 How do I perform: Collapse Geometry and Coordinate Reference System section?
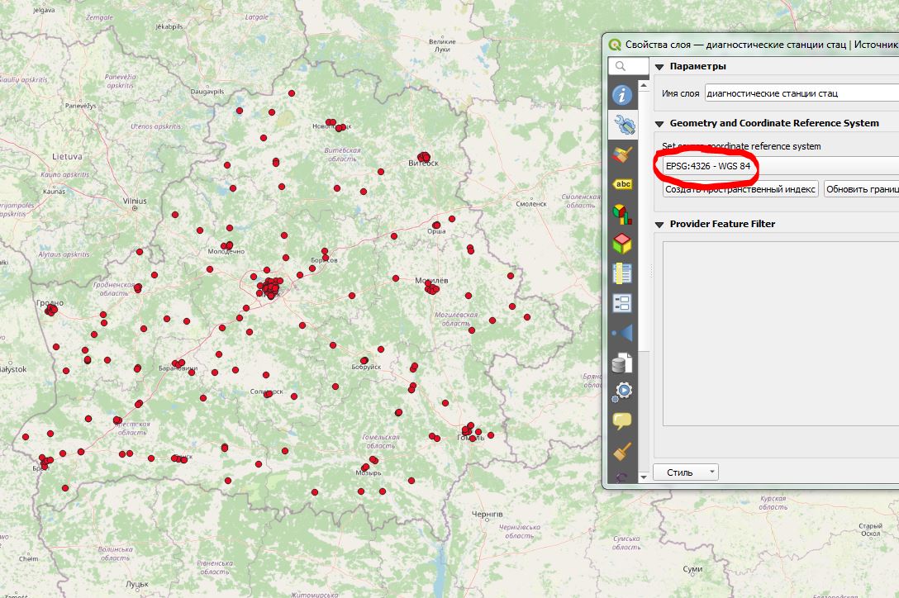[x=659, y=124]
